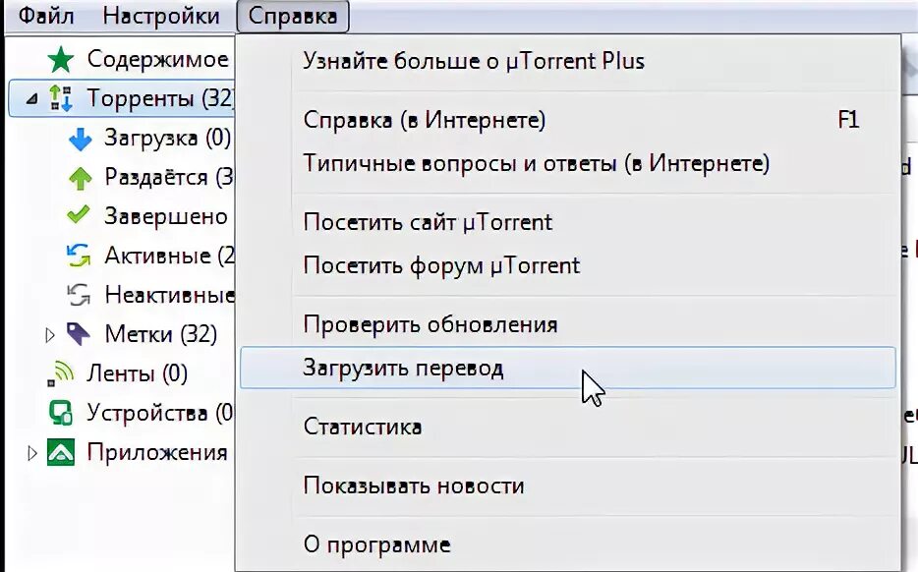The height and width of the screenshot is (572, 918).
Task: Close the open Справка menu
Action: coord(293,16)
